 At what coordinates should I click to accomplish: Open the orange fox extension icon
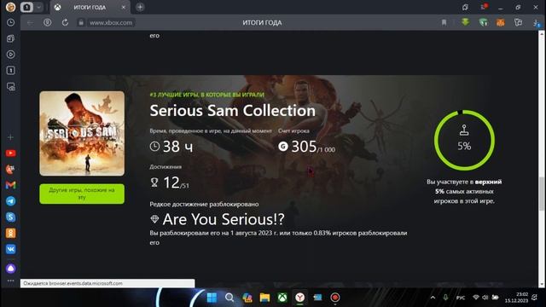[501, 23]
